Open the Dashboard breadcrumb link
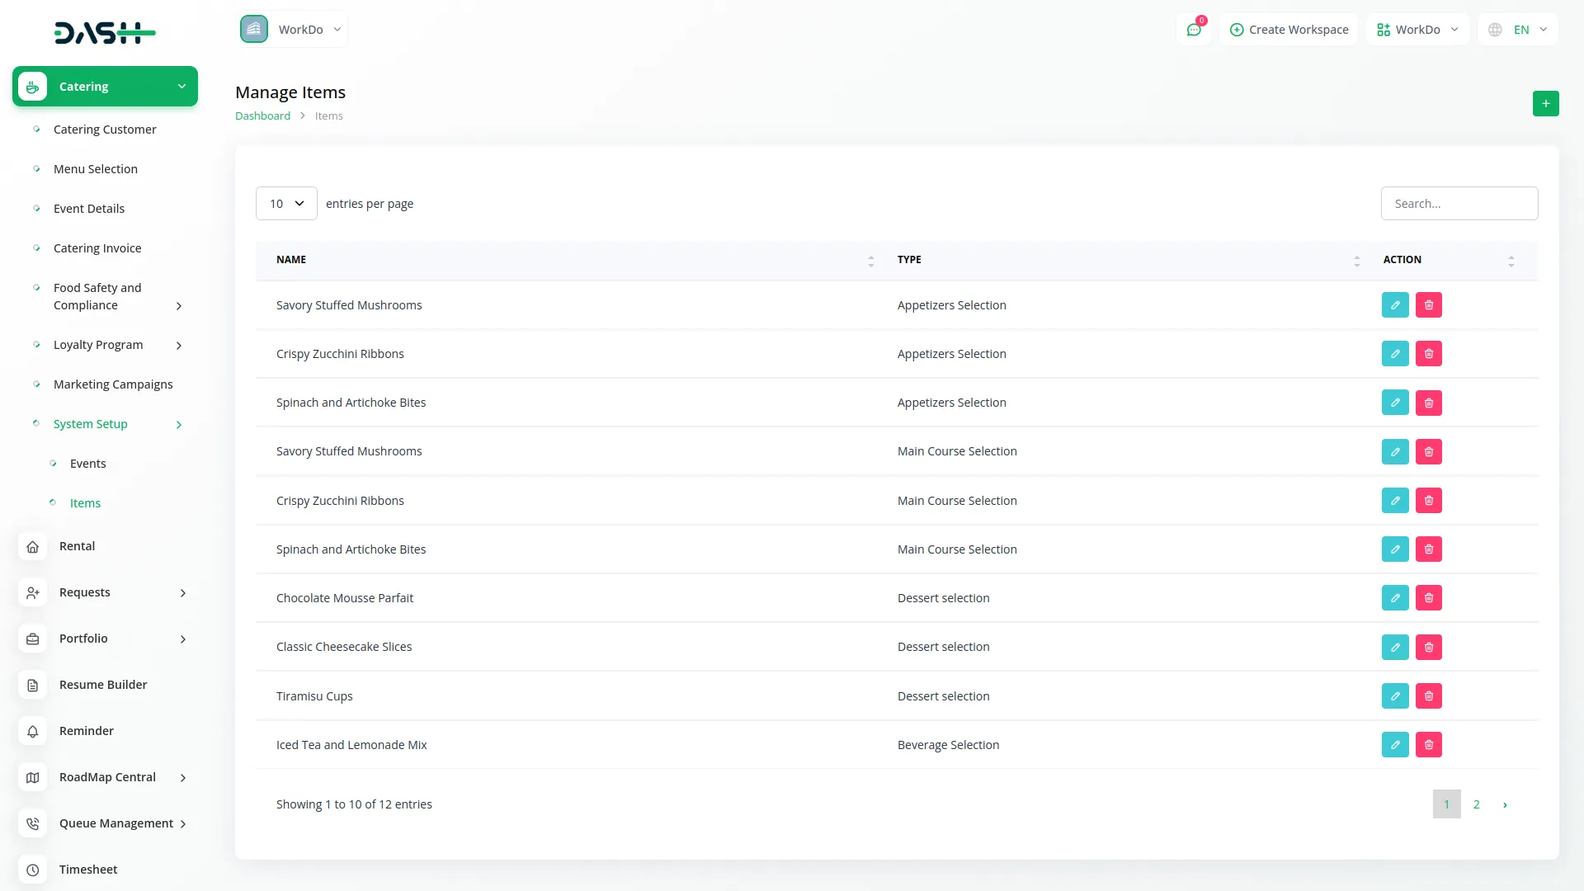This screenshot has height=891, width=1584. click(262, 115)
